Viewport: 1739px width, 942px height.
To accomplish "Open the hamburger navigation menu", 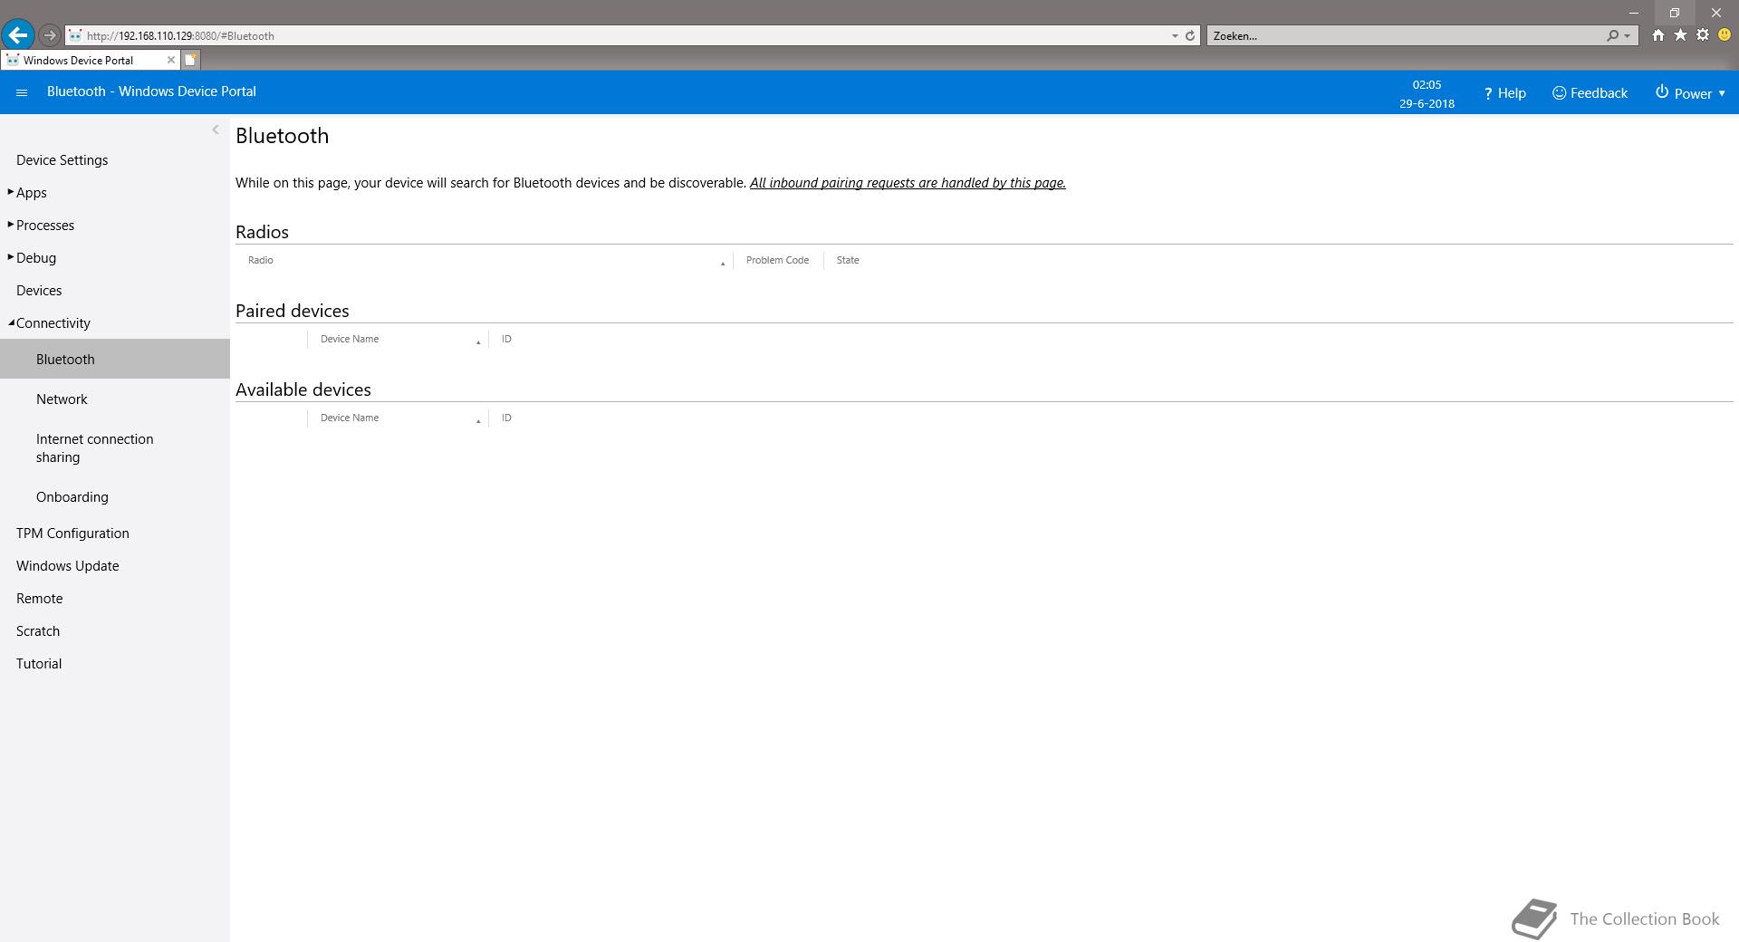I will tap(22, 92).
